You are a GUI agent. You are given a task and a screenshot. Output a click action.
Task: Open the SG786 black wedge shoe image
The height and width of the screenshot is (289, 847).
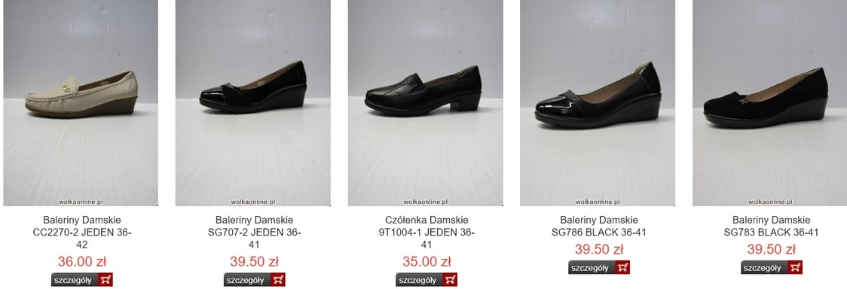(598, 103)
